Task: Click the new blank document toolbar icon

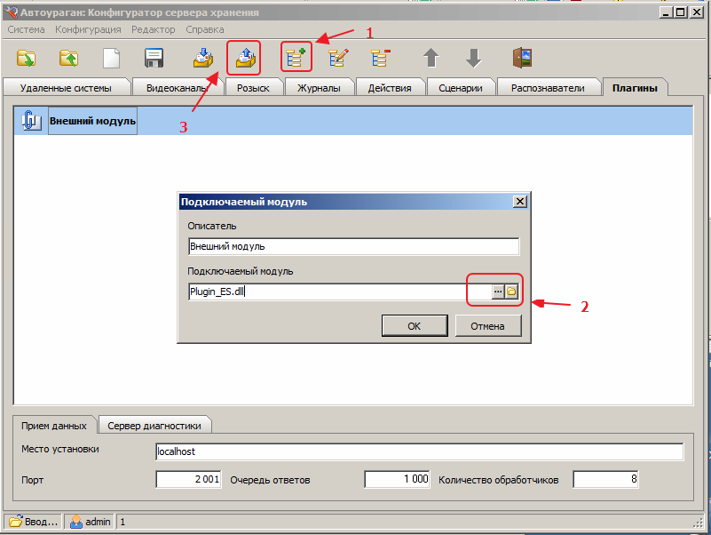Action: tap(111, 59)
